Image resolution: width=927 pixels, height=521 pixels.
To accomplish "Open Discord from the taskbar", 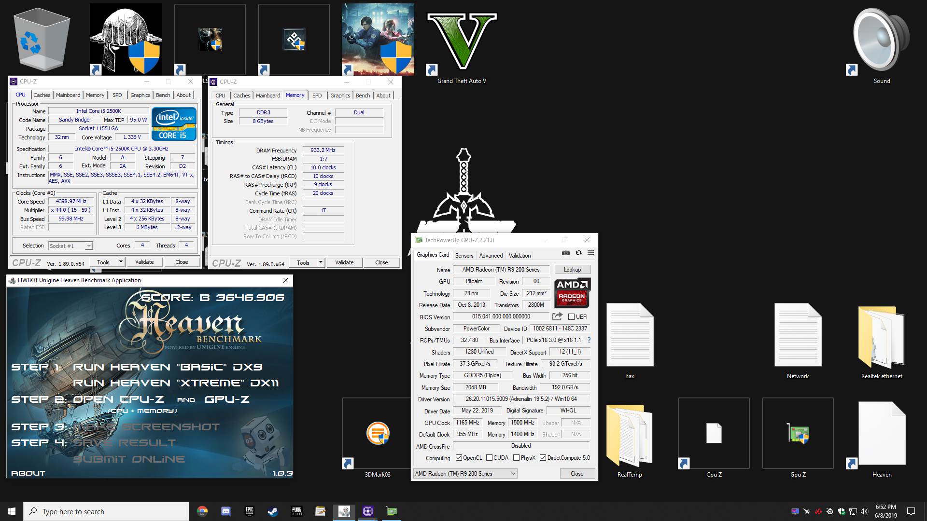I will [x=225, y=511].
